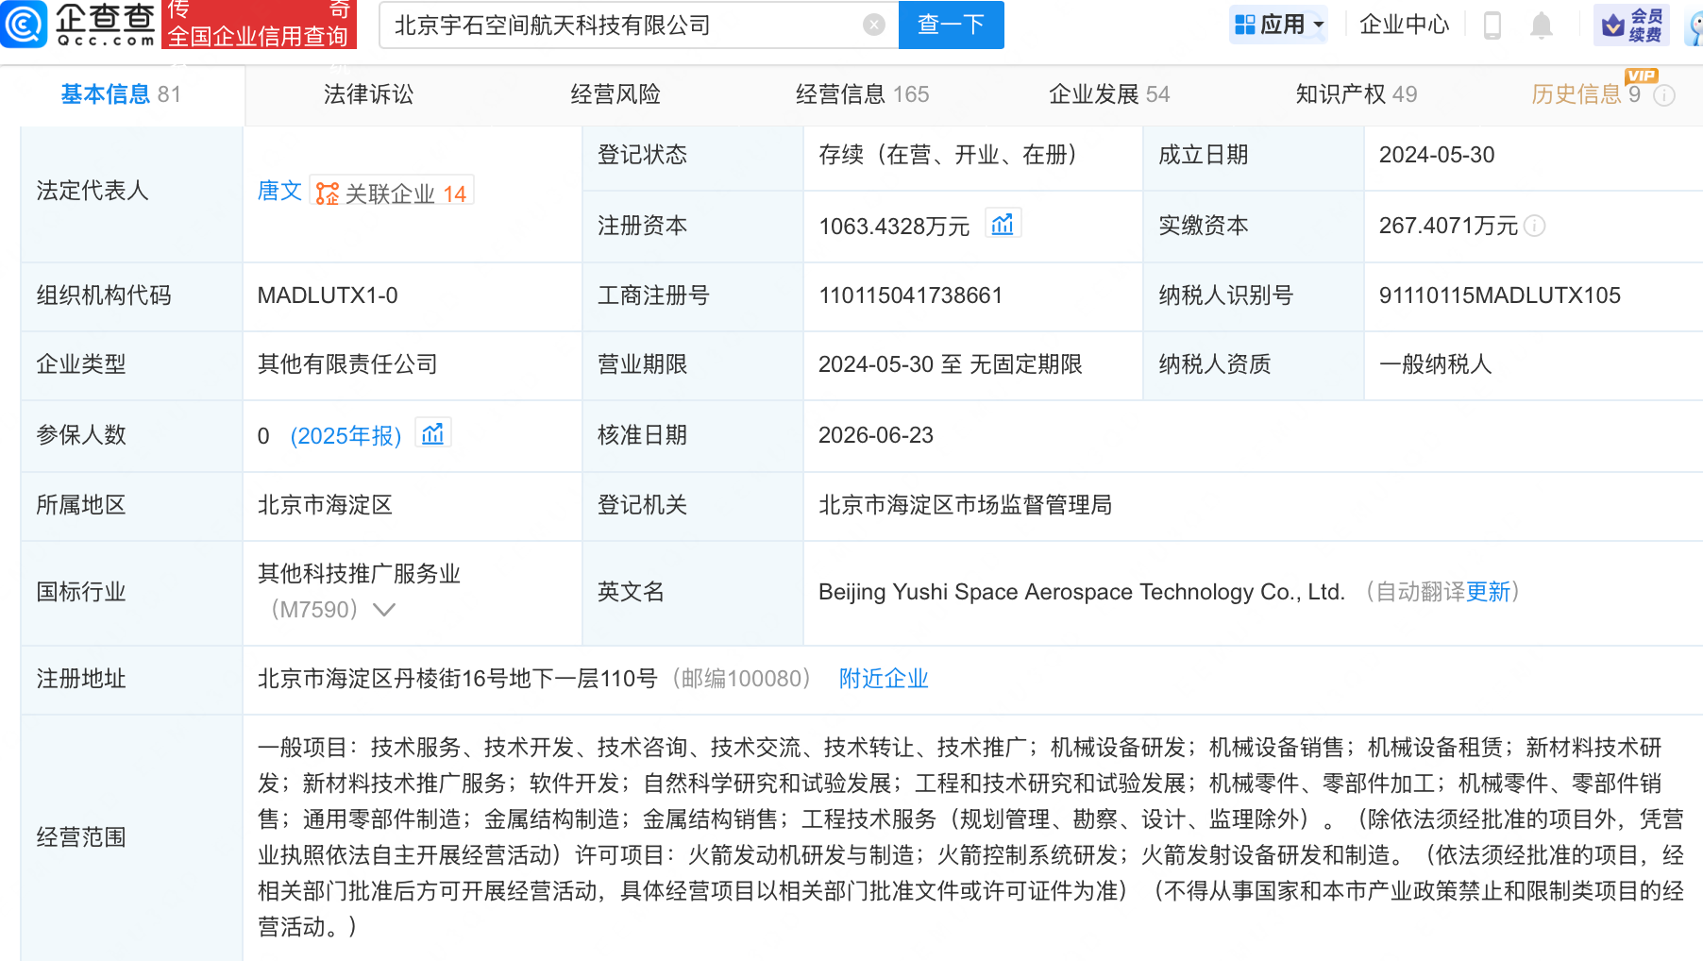Clear the search box text
The width and height of the screenshot is (1703, 961).
874,25
